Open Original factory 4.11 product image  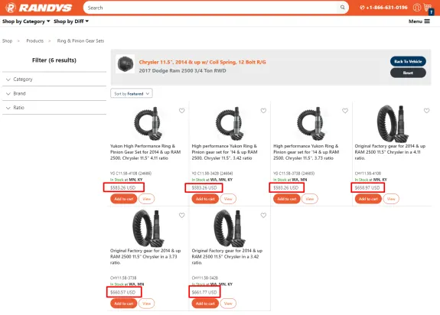point(393,124)
